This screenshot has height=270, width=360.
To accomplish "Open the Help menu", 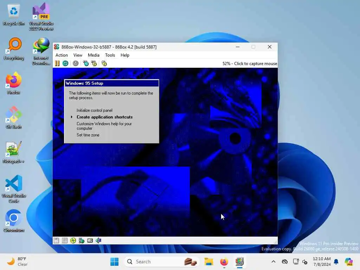I will (125, 55).
